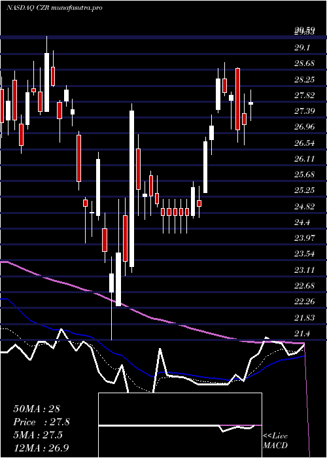Click the 25.25 price axis label
Image resolution: width=327 pixels, height=458 pixels.
(x=305, y=190)
